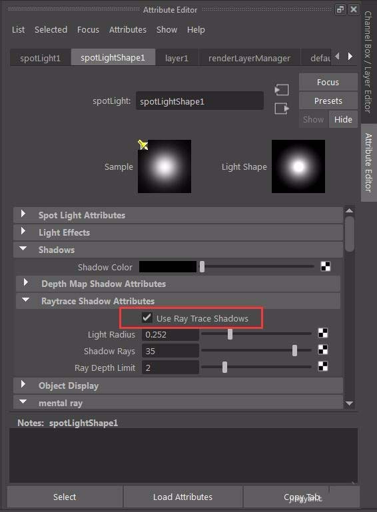Collapse Raytrace Shadow Attributes section
377x512 pixels.
tap(26, 300)
